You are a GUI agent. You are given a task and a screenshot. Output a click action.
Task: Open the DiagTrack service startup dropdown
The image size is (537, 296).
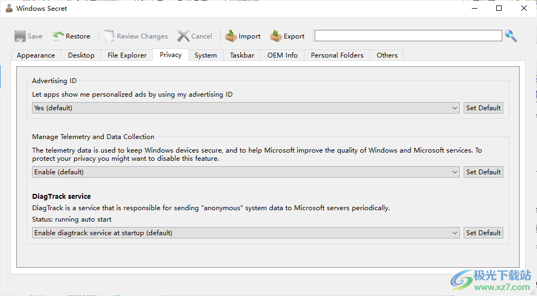click(246, 233)
